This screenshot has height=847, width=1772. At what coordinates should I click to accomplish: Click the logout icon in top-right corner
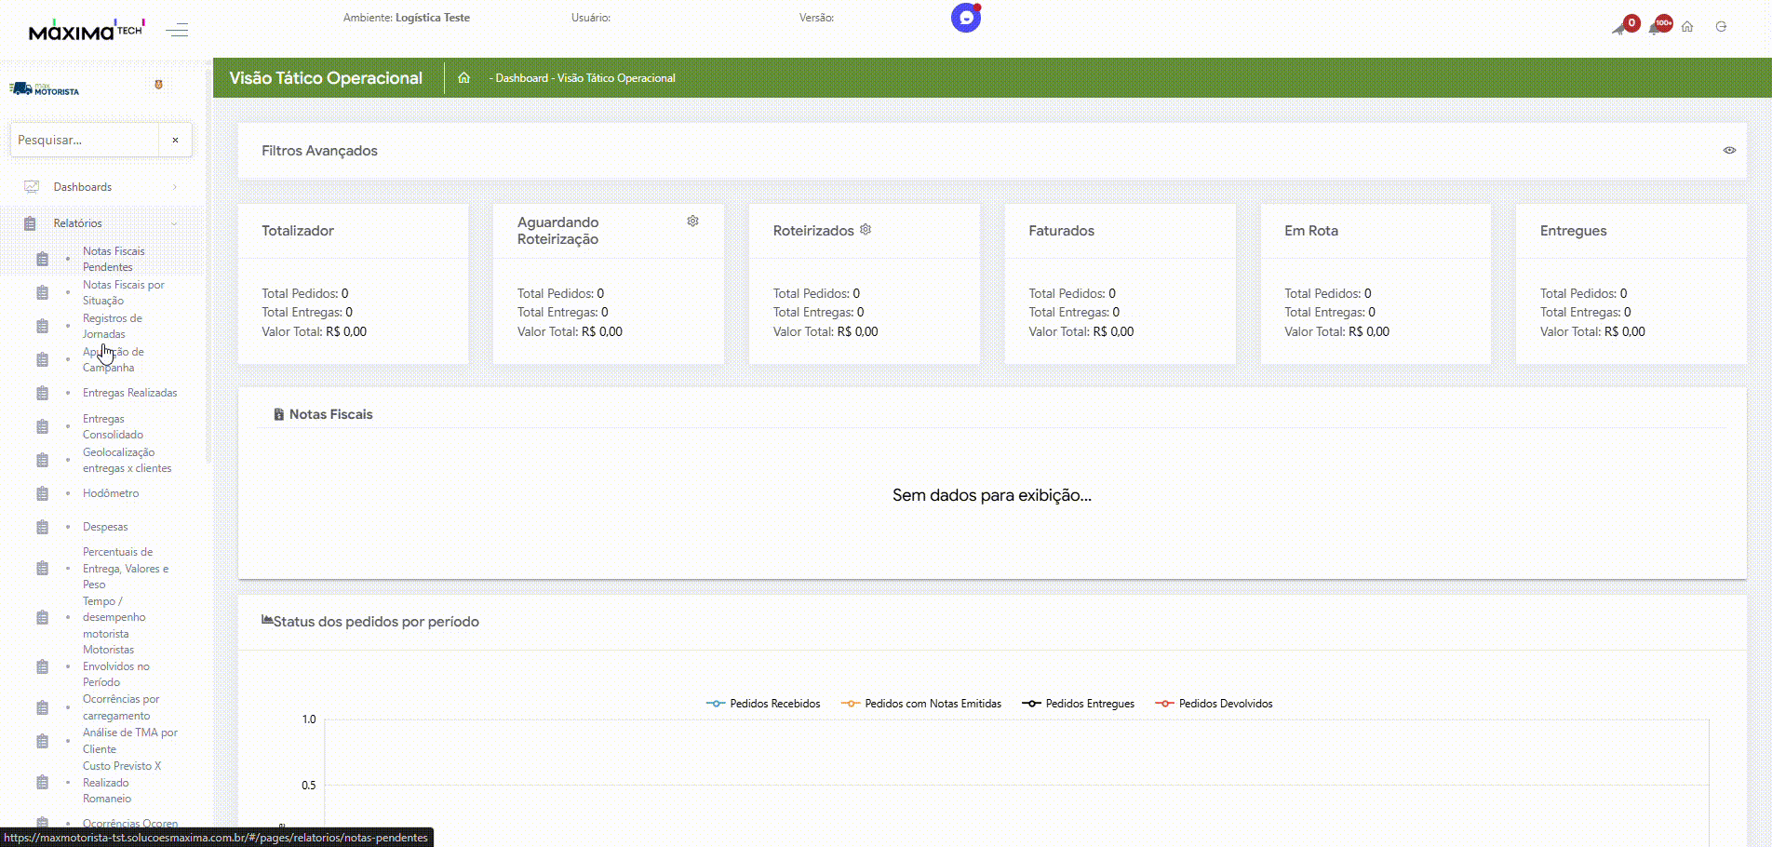tap(1721, 27)
